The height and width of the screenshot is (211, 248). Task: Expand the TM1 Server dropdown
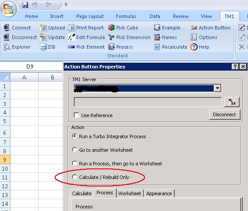218,88
